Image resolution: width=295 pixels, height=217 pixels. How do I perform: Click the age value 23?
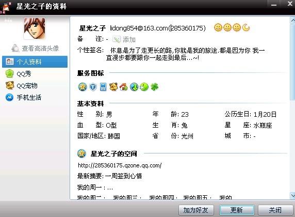[185, 114]
